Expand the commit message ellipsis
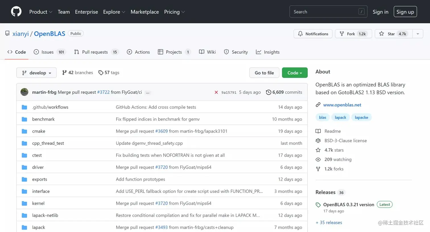Screen dimensions: 430x232 click(x=148, y=93)
